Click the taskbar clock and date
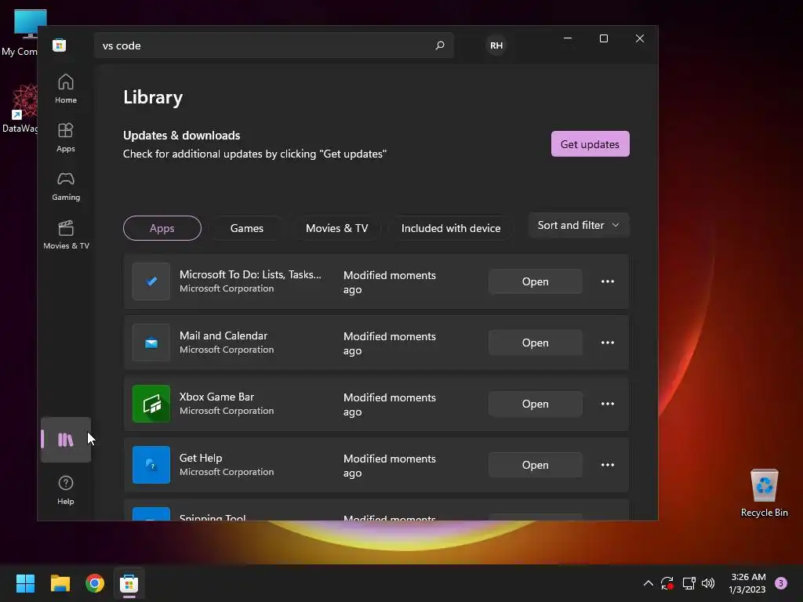 [747, 583]
